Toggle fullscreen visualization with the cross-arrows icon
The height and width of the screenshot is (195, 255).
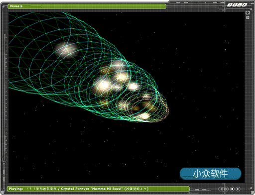point(248,13)
